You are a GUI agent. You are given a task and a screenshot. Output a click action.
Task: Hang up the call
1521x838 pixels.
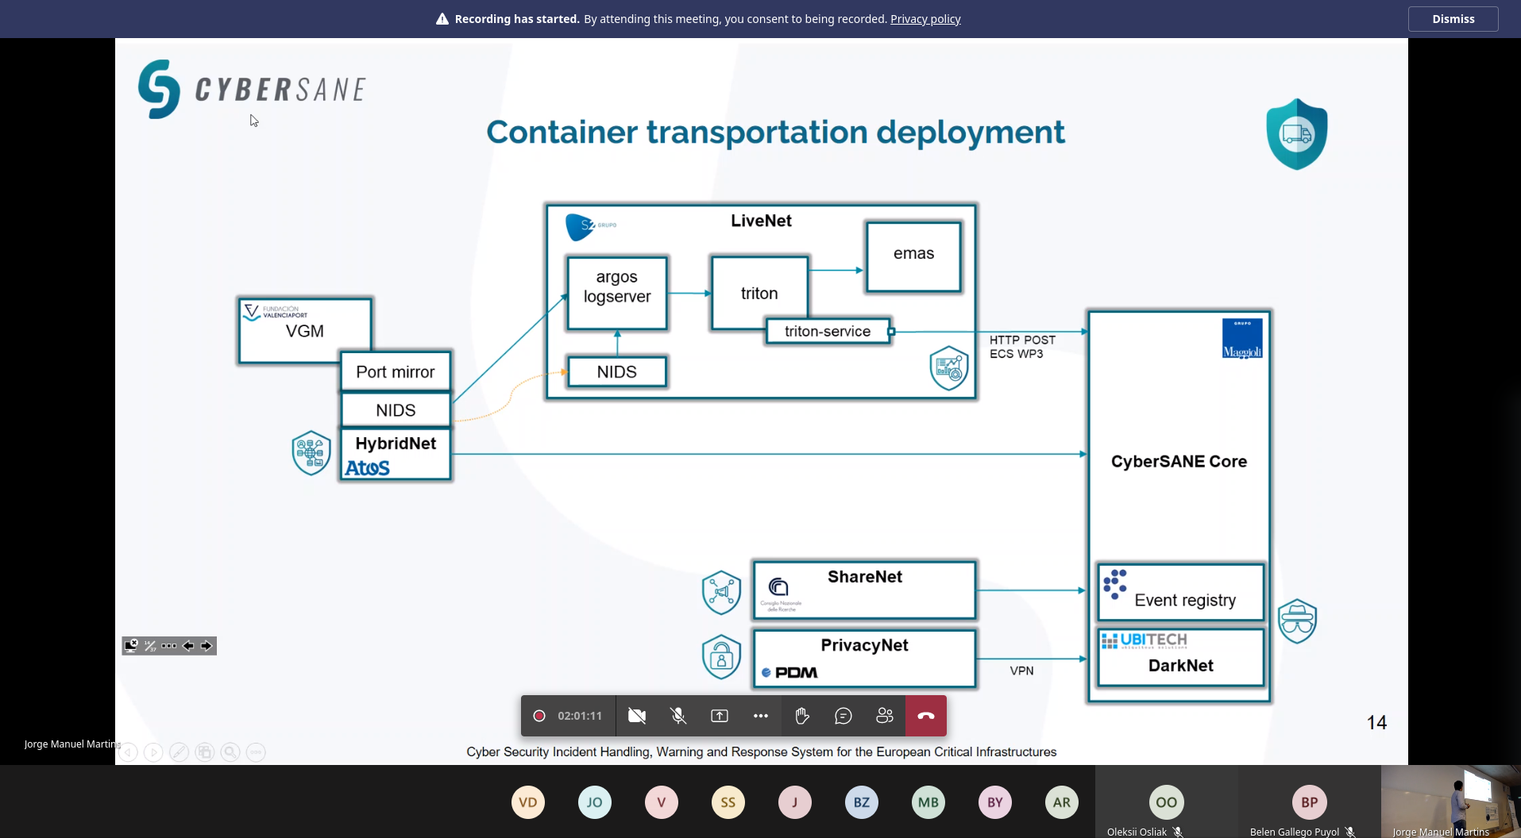tap(926, 716)
